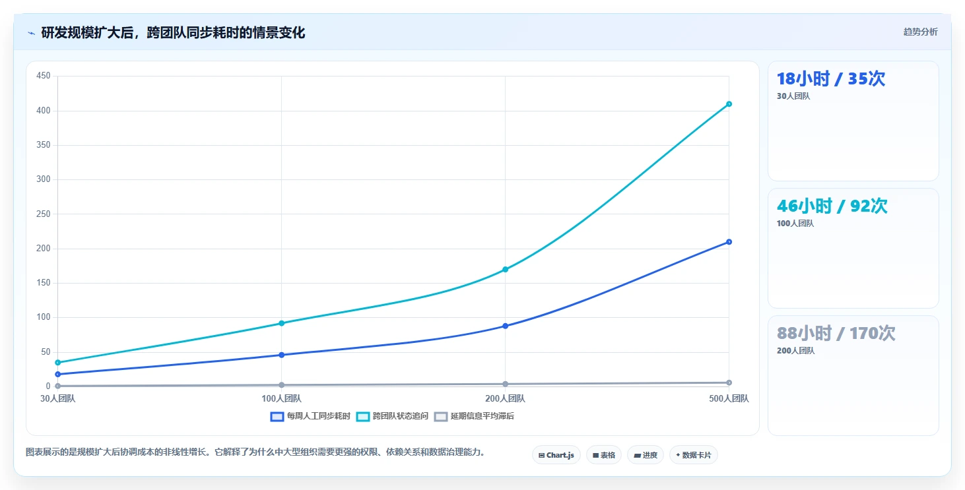Click the icon in Chart.js tag
Screen dimensions: 965x490
point(542,455)
